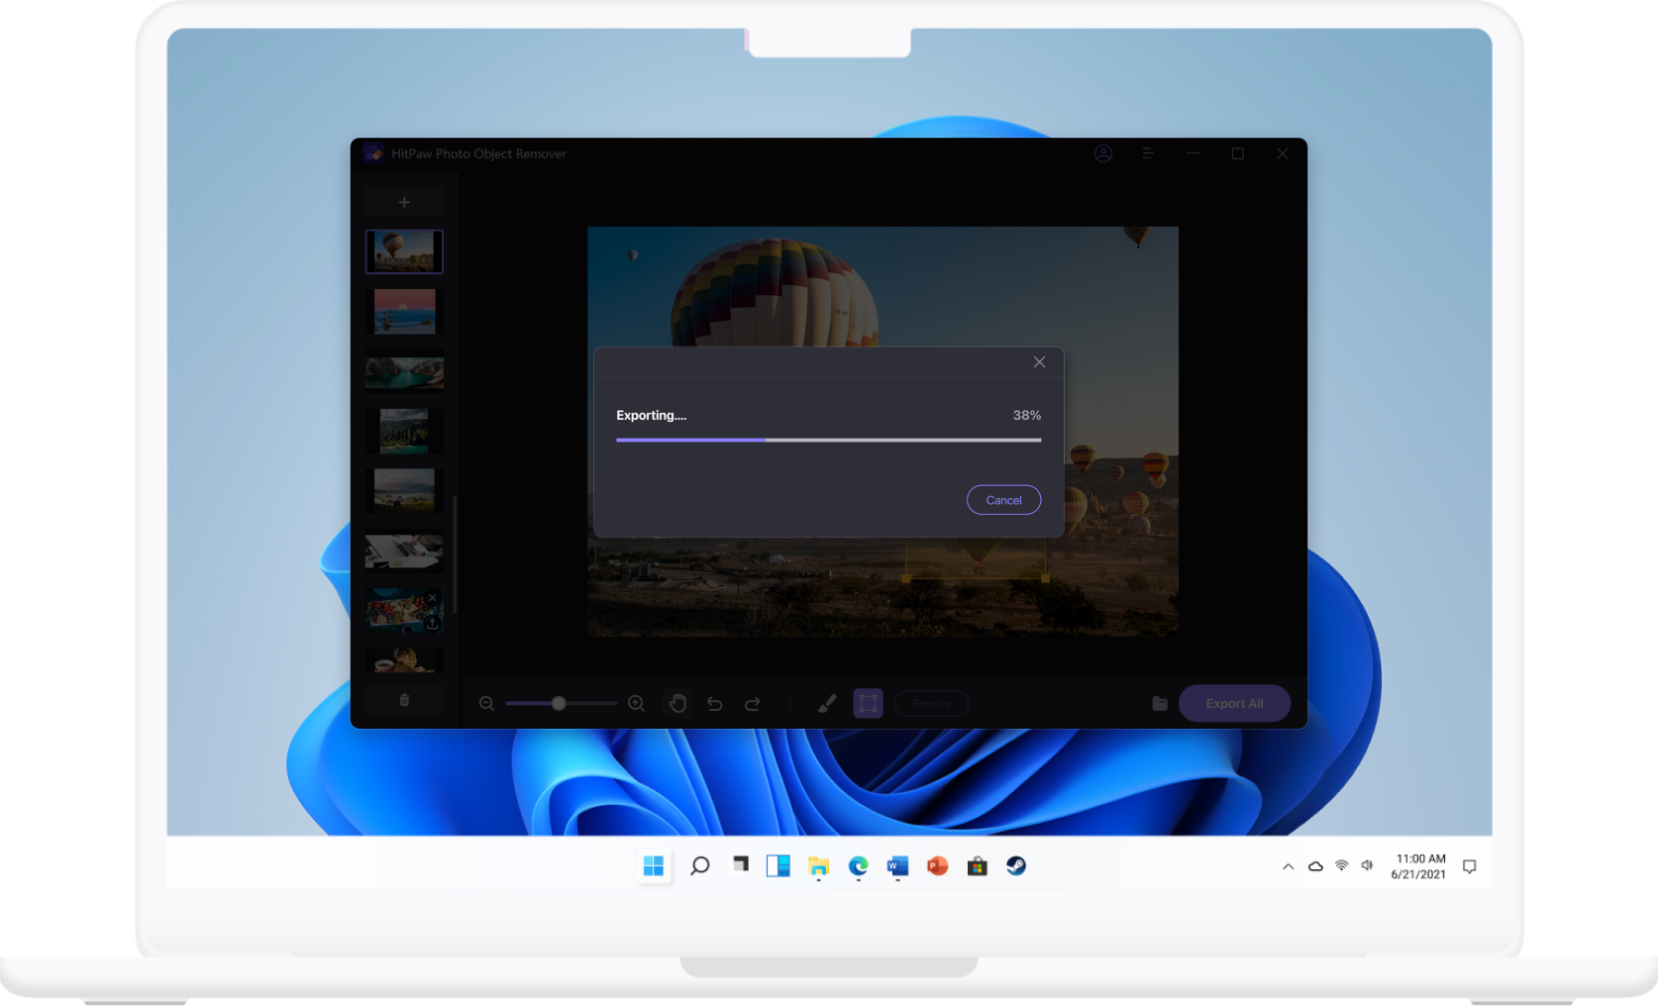Screen dimensions: 1658x1006
Task: Open the volume control in tray
Action: click(1367, 866)
